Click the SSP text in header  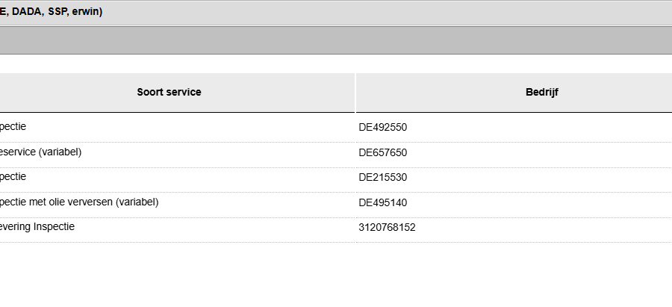(x=57, y=12)
